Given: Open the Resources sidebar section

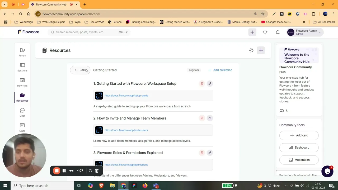Looking at the screenshot, I should point(22,97).
